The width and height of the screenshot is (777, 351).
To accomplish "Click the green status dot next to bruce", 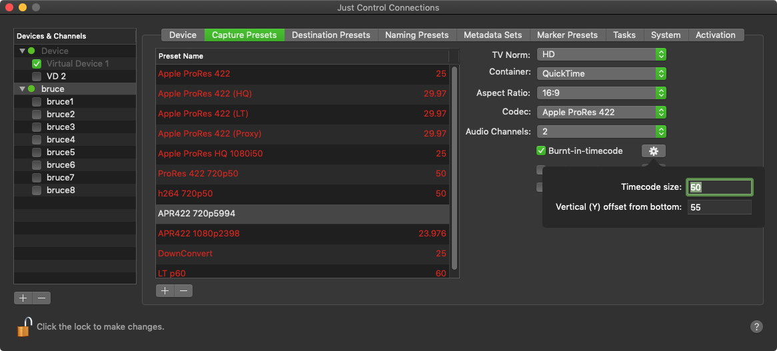I will (32, 89).
